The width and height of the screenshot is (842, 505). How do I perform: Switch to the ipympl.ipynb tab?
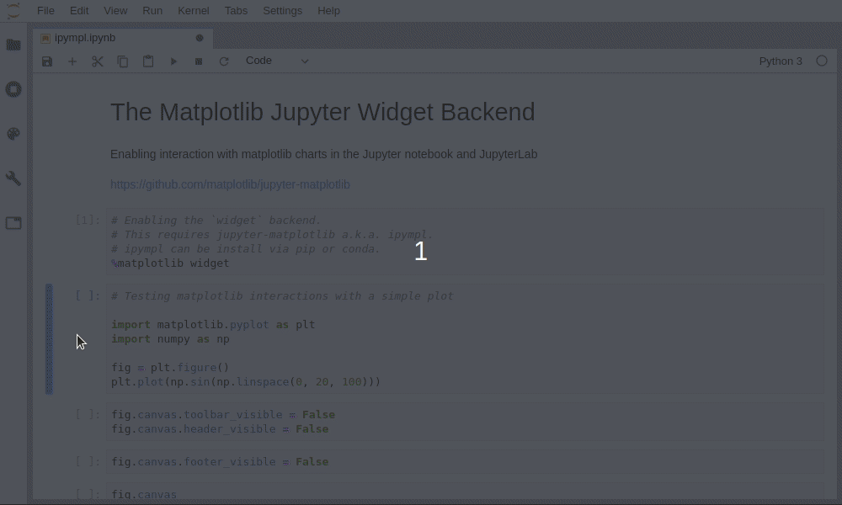84,38
